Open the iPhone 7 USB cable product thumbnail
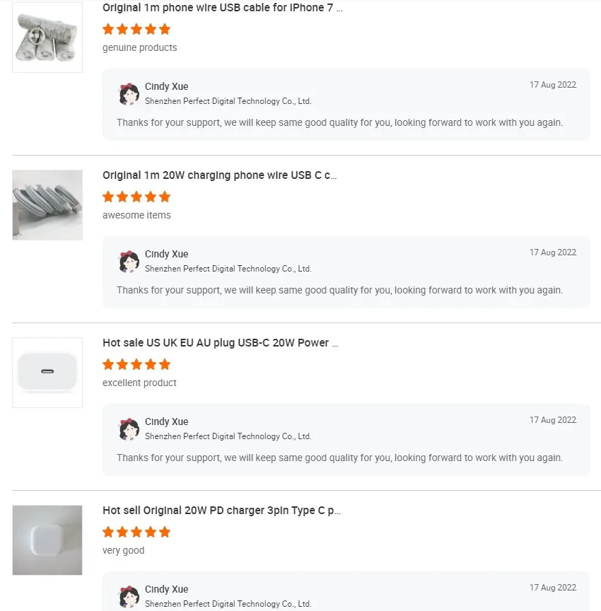601x611 pixels. (x=47, y=37)
